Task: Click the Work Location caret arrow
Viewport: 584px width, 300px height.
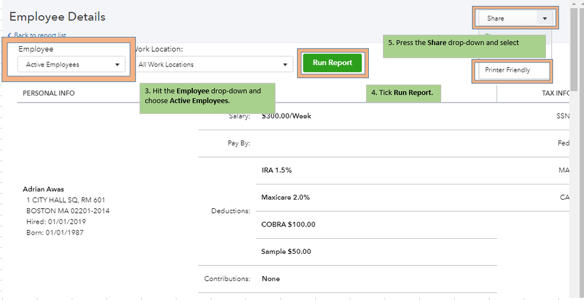Action: (285, 65)
